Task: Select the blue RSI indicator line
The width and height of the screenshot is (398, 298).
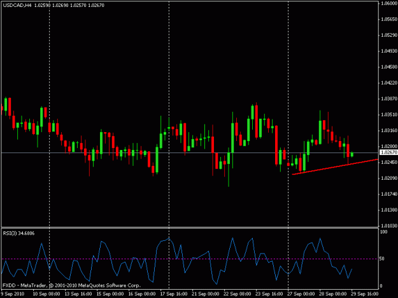Action: (x=176, y=261)
